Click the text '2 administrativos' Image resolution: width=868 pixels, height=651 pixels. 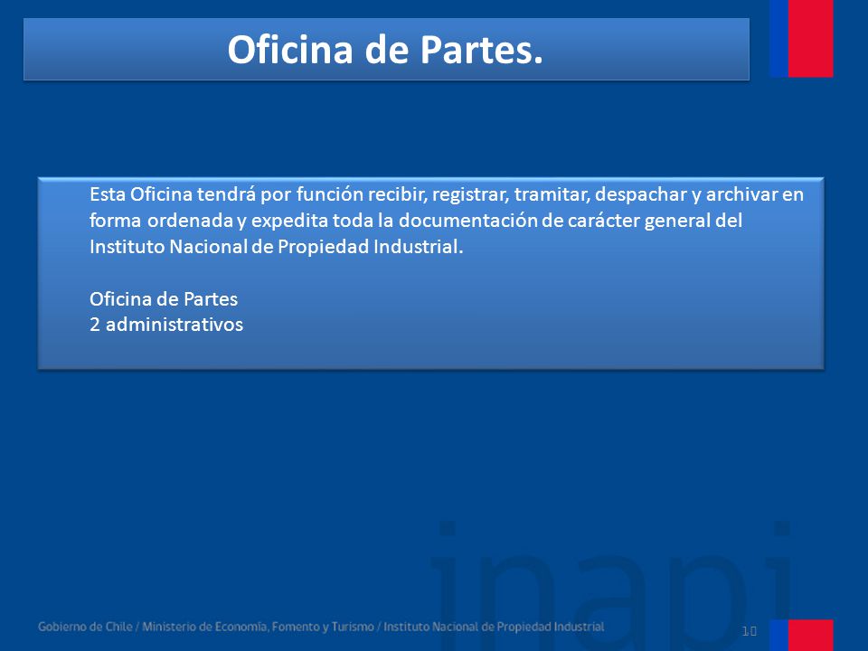click(166, 325)
